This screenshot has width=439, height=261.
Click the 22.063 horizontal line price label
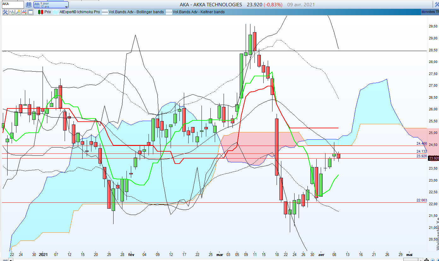(422, 200)
